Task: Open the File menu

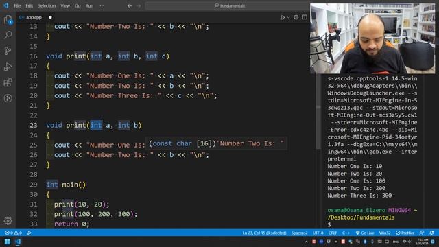Action: point(17,5)
